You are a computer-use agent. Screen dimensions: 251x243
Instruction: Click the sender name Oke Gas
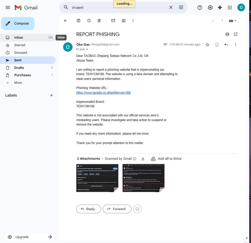click(83, 44)
